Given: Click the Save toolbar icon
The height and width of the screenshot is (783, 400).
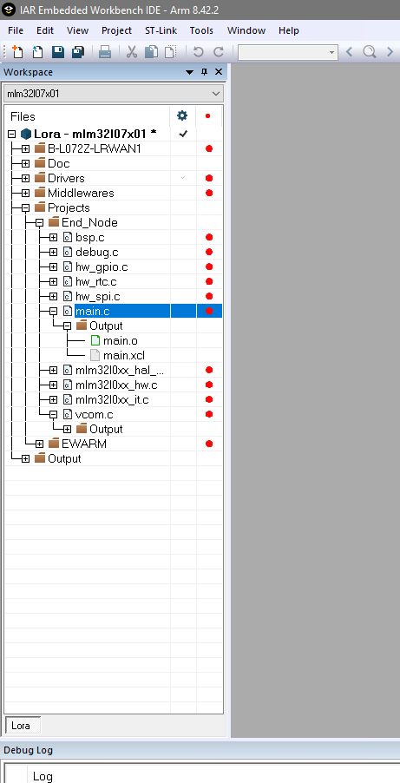Looking at the screenshot, I should coord(58,51).
